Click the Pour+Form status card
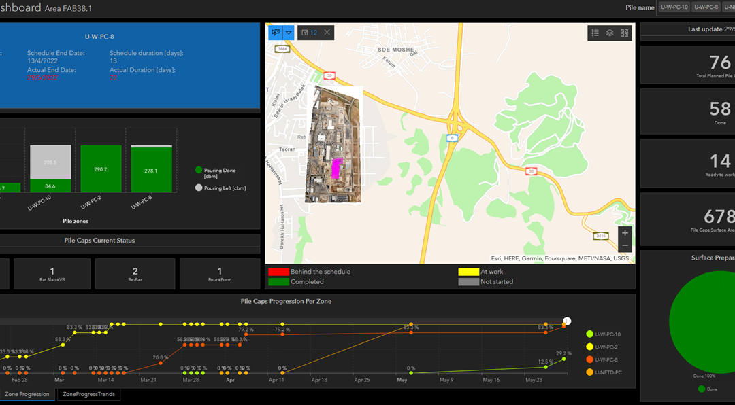Image resolution: width=735 pixels, height=405 pixels. (219, 274)
